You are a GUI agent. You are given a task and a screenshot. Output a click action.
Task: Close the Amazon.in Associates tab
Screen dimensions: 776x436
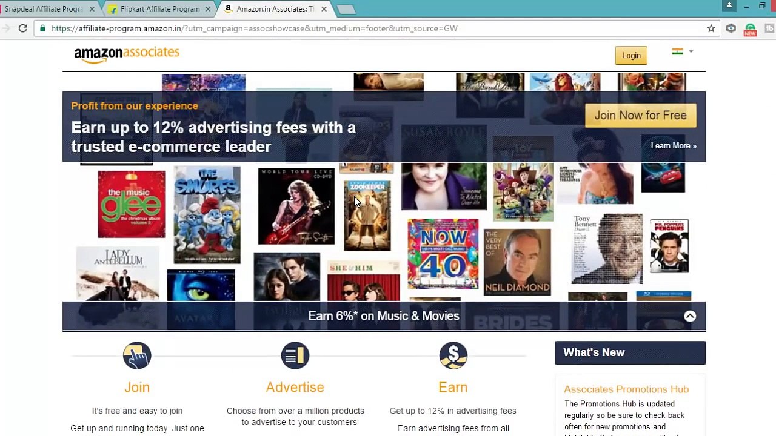(x=324, y=9)
